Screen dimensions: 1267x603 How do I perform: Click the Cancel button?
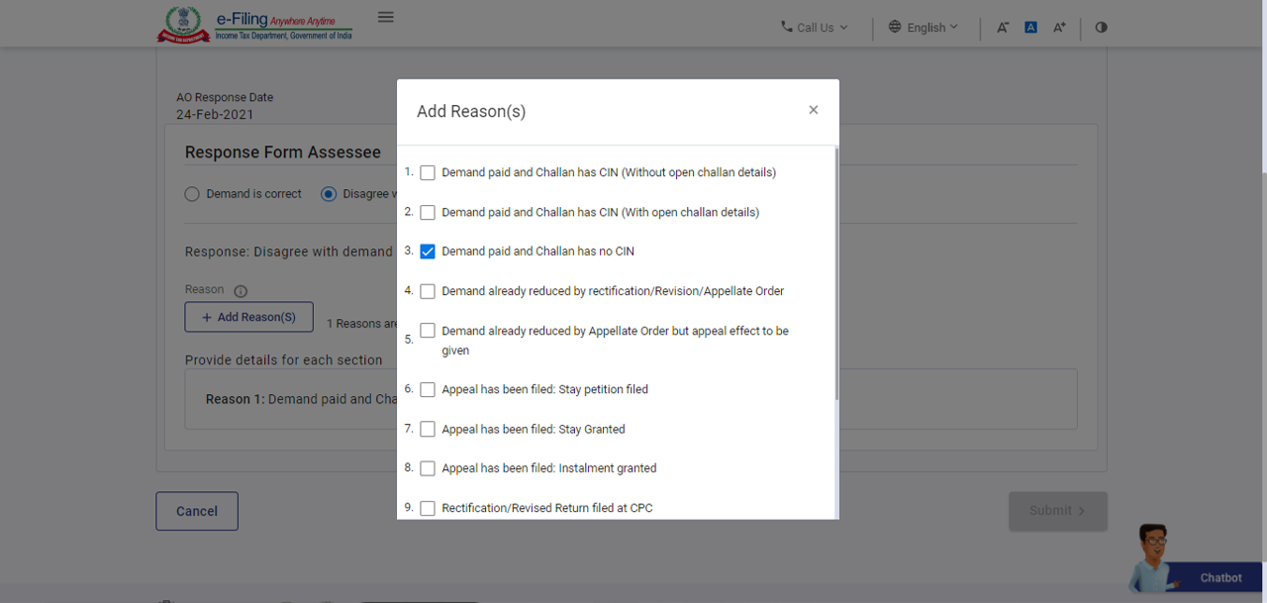pyautogui.click(x=197, y=511)
